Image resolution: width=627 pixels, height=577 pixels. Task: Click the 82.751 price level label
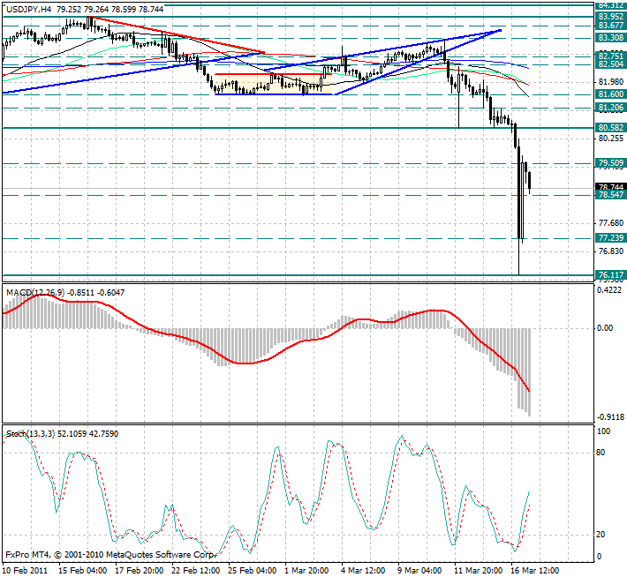point(610,56)
